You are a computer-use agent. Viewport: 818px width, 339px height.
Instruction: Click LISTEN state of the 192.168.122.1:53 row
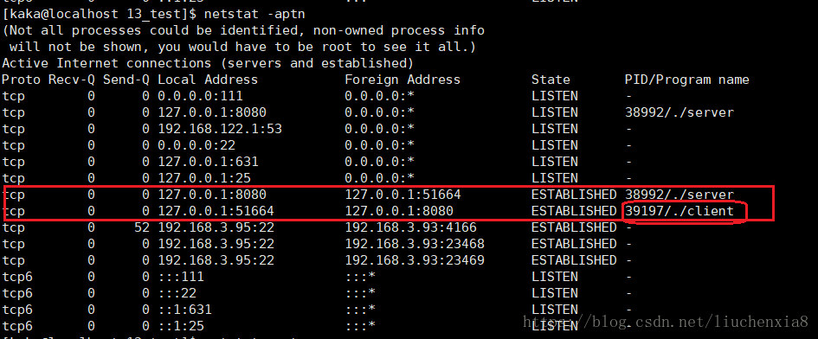point(555,129)
